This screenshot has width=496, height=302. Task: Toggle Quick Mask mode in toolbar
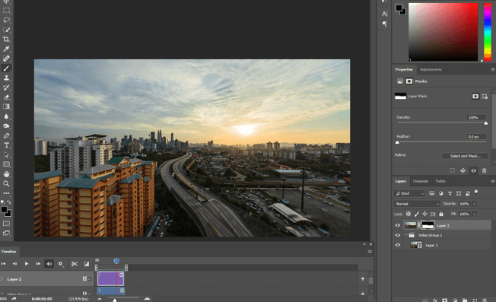[6, 223]
